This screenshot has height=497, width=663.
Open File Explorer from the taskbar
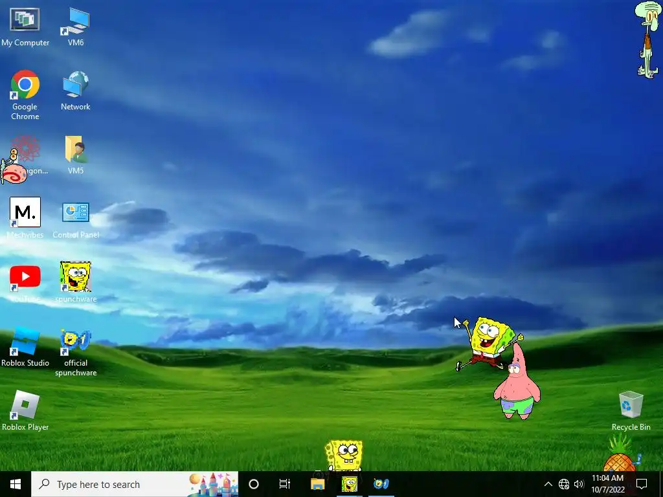[317, 484]
